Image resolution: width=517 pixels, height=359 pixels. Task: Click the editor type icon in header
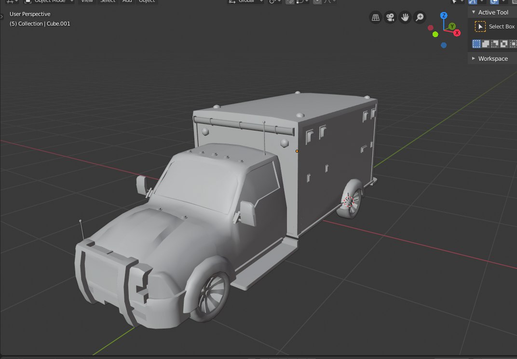[13, 1]
